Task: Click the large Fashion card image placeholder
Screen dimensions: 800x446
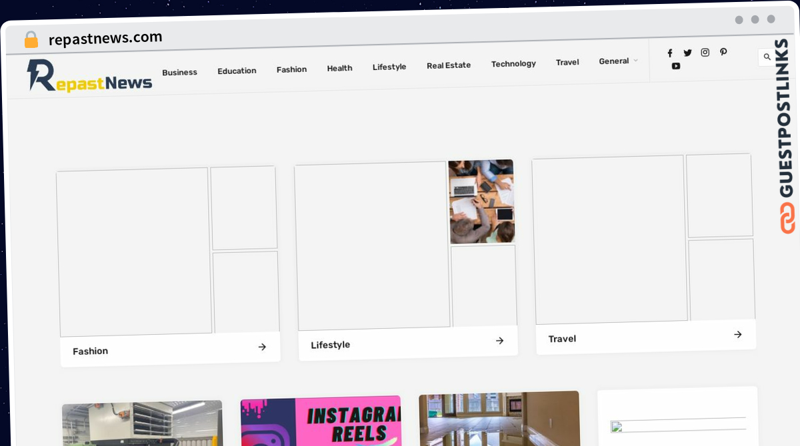Action: (134, 252)
